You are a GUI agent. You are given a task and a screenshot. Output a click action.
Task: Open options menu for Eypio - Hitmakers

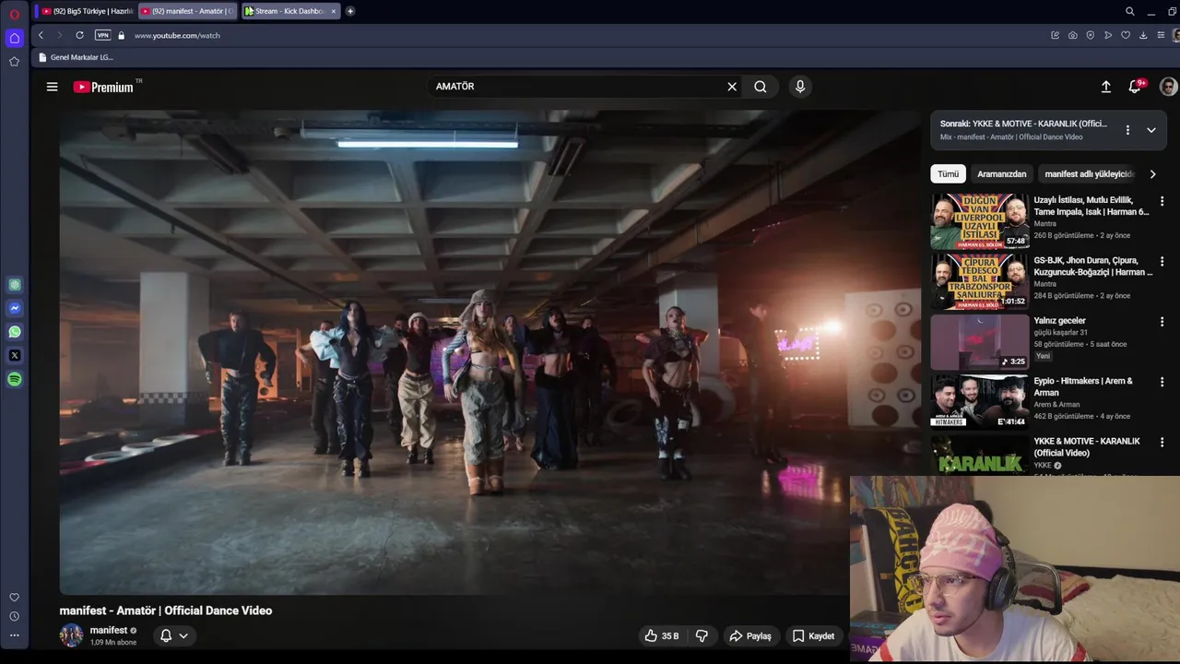(x=1162, y=382)
